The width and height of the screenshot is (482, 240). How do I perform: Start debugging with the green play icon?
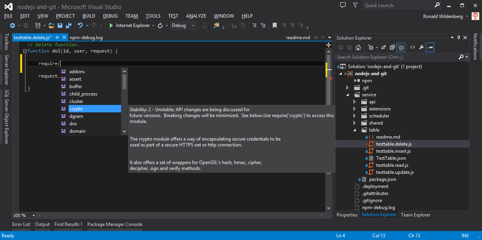tap(111, 25)
